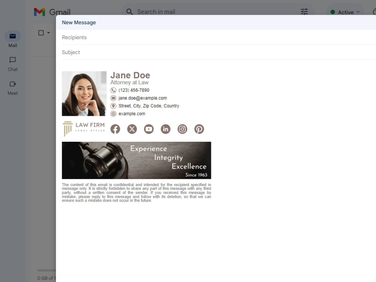Click the New Message title bar

tap(216, 22)
